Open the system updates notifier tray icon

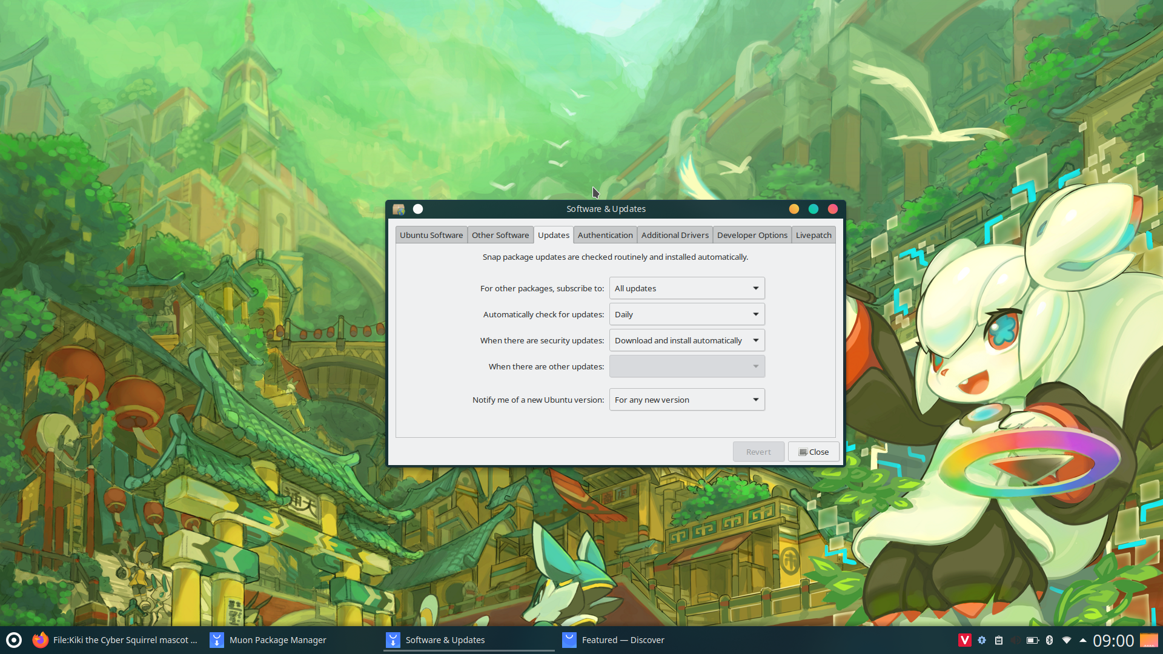point(982,640)
